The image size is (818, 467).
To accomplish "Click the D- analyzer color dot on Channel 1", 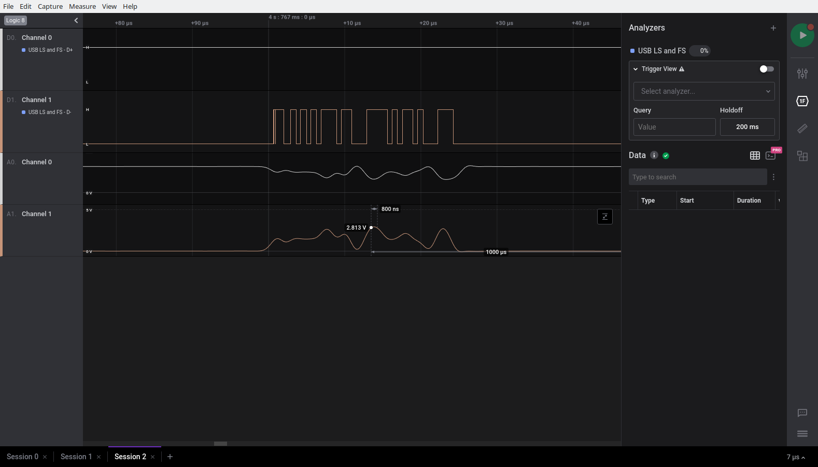I will point(24,112).
